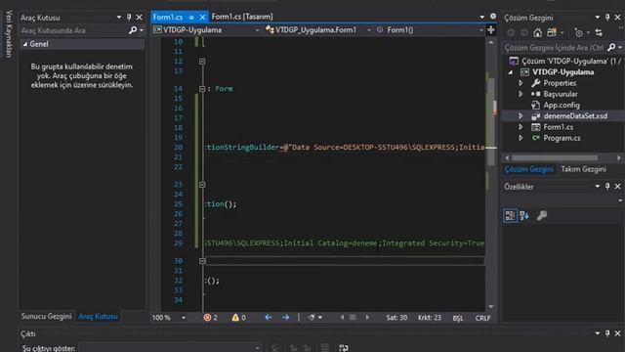Expand the Program.cs node
This screenshot has width=625, height=352.
pos(521,138)
